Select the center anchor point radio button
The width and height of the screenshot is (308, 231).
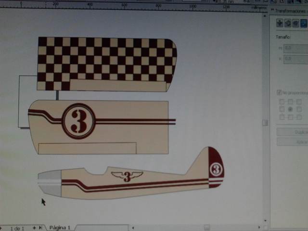[x=290, y=109]
